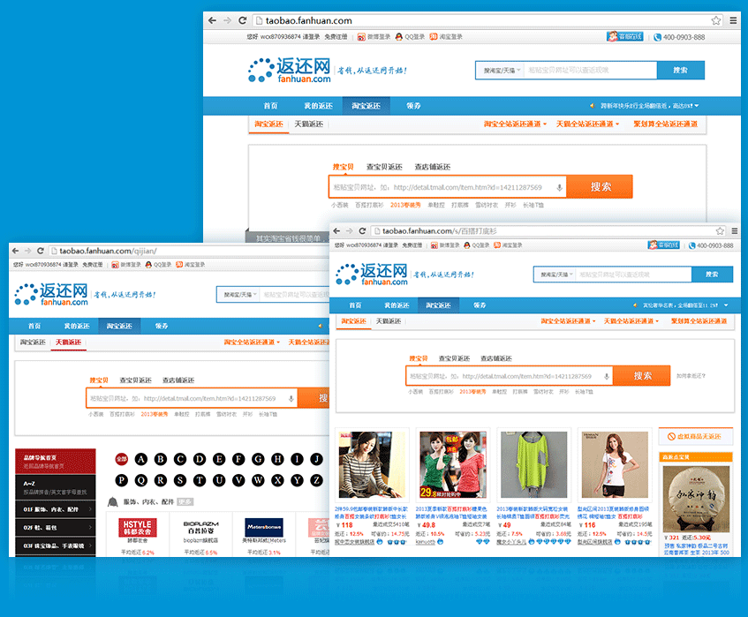Click header search input in search-results window
The width and height of the screenshot is (748, 617).
tap(633, 275)
